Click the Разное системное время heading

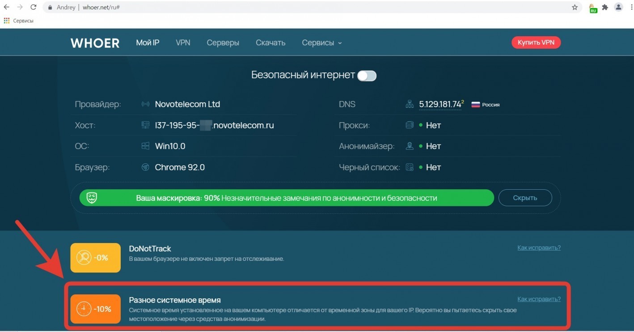click(175, 300)
